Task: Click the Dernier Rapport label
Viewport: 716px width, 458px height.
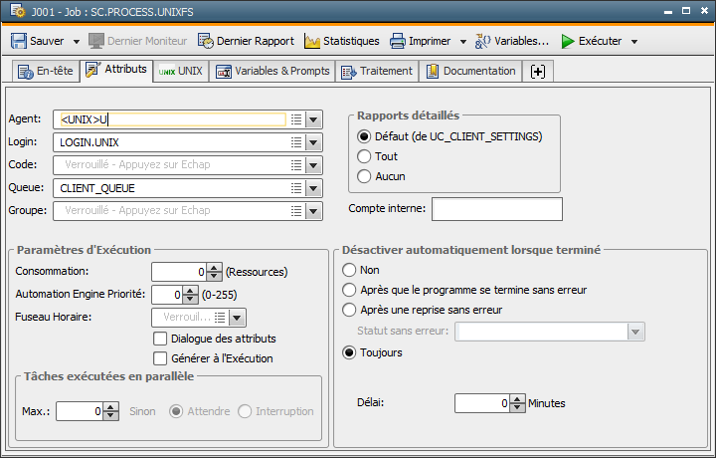Action: (x=256, y=41)
